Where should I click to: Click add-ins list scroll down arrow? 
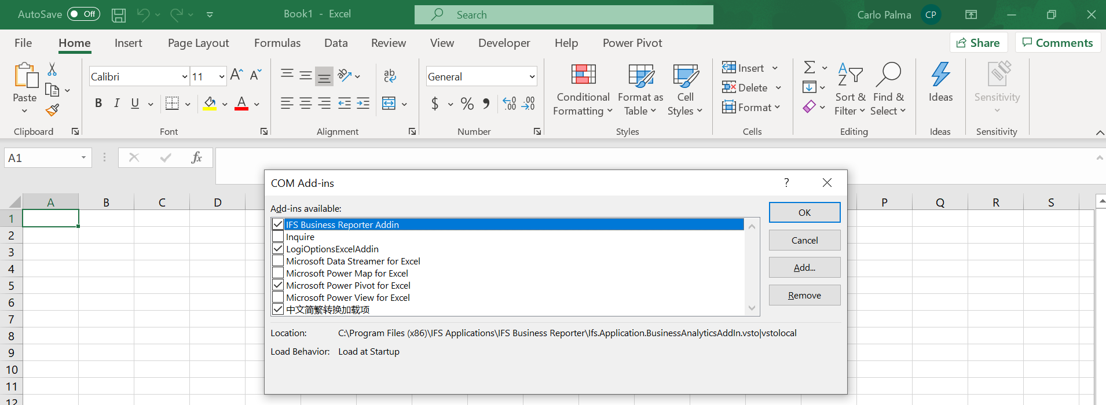(752, 308)
